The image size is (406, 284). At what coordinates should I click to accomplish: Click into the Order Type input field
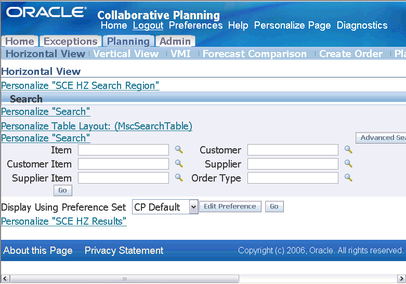293,178
